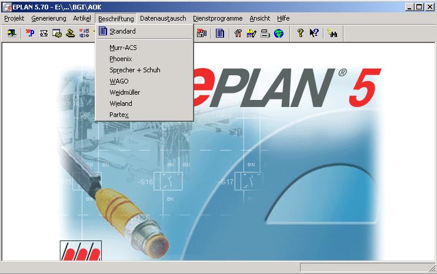The height and width of the screenshot is (274, 437).
Task: Click the printer icon in toolbar
Action: click(265, 34)
